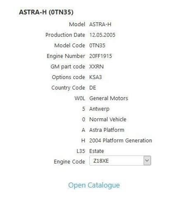Select the Engine Number 20FF1915

coord(100,56)
